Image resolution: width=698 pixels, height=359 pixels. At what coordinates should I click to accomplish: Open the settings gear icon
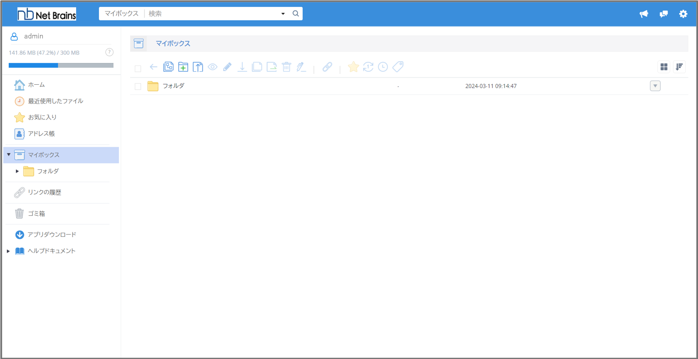pos(683,14)
